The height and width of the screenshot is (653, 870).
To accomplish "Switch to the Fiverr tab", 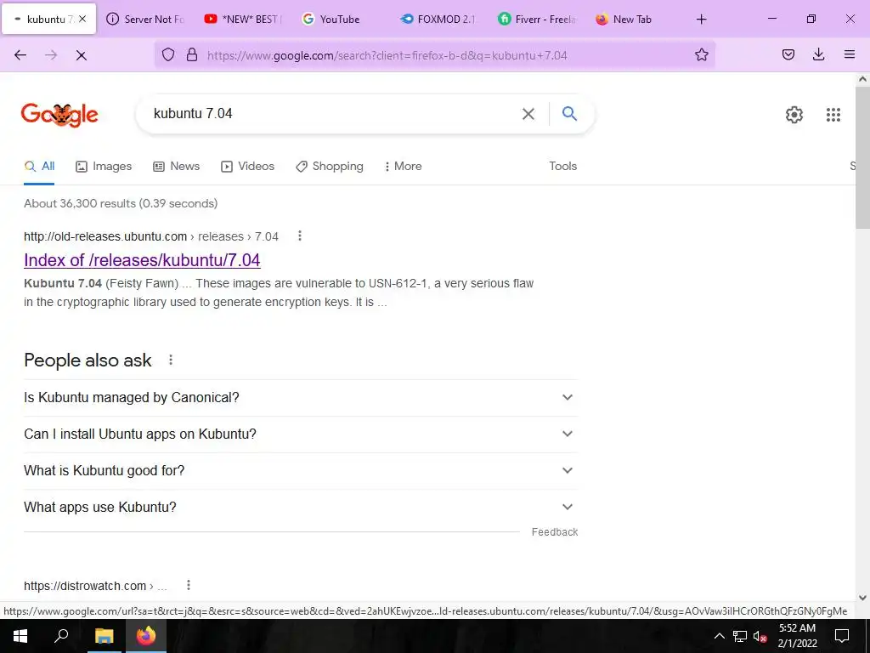I will tap(537, 19).
